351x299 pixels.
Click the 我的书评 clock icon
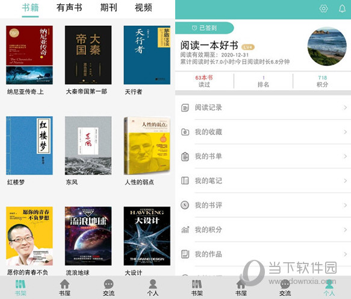click(x=185, y=205)
